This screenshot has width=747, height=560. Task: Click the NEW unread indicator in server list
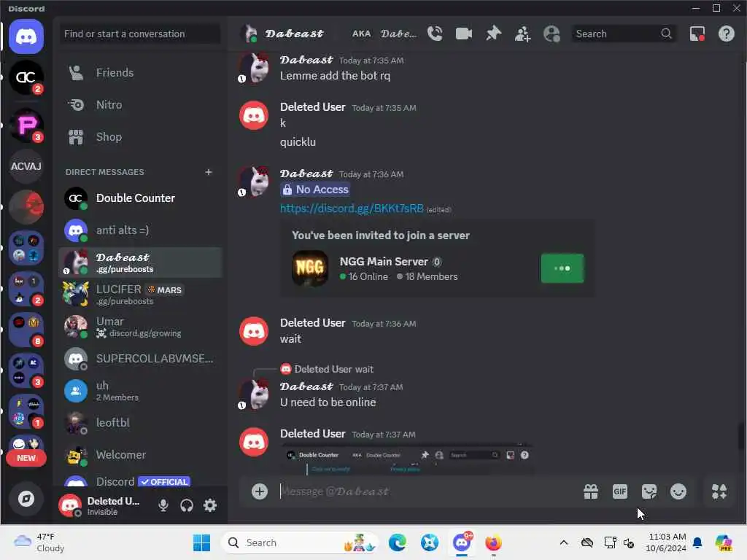(26, 458)
